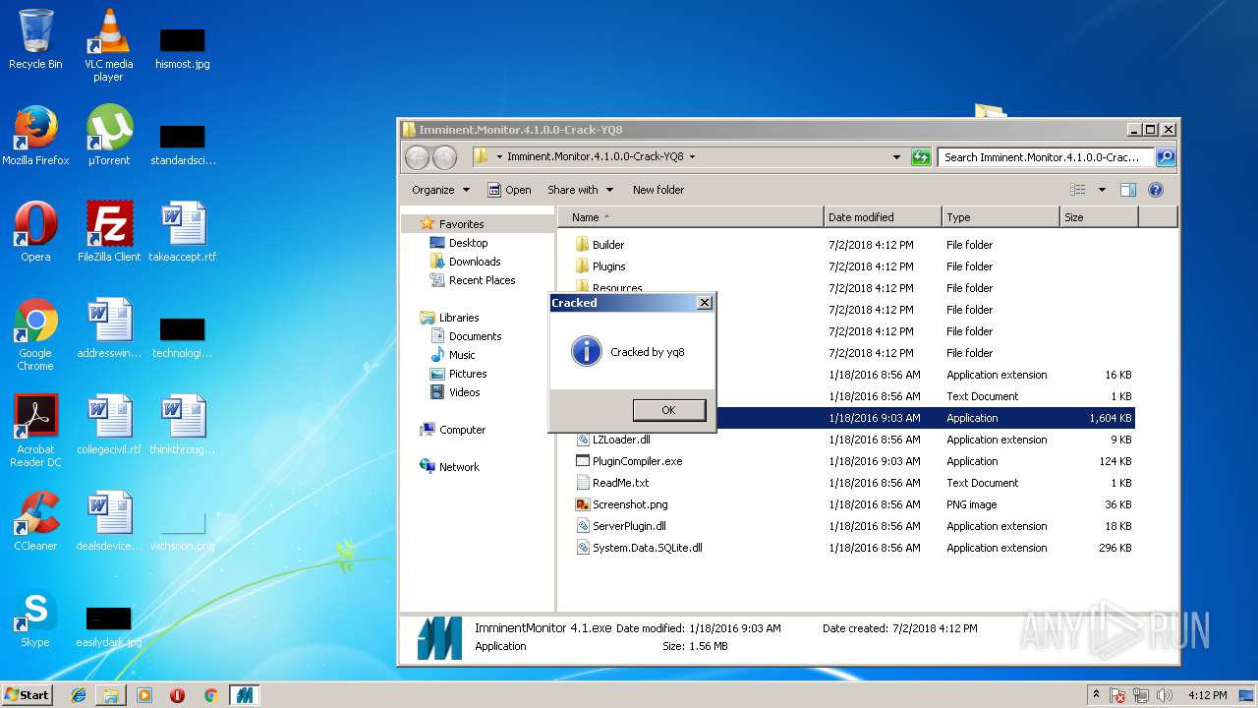The image size is (1258, 708).
Task: Select the collegecivil.rtf desktop document
Action: pyautogui.click(x=108, y=425)
